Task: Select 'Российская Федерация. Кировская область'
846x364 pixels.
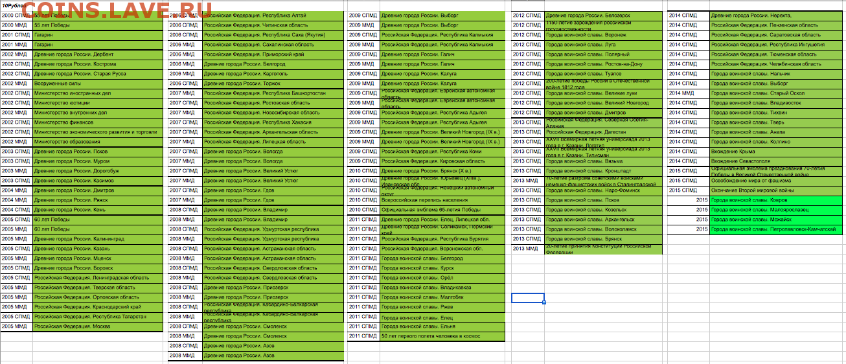Action: click(x=442, y=161)
